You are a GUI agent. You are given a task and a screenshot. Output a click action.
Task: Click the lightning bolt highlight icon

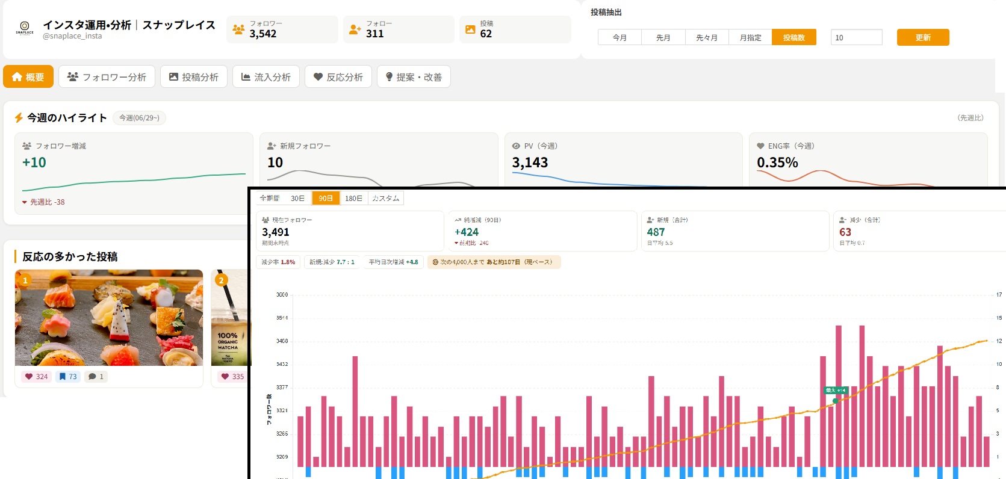pos(19,117)
